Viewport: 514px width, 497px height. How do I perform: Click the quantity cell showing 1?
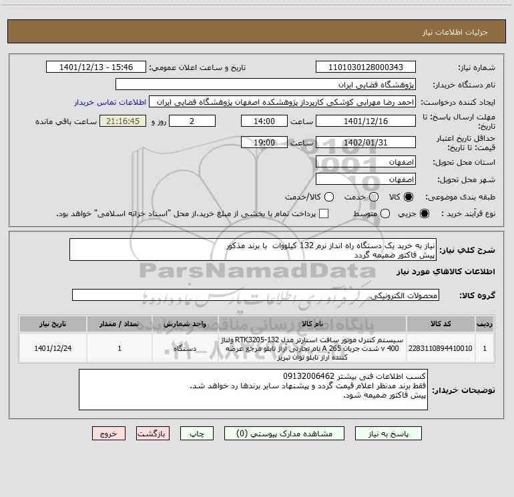click(x=119, y=348)
